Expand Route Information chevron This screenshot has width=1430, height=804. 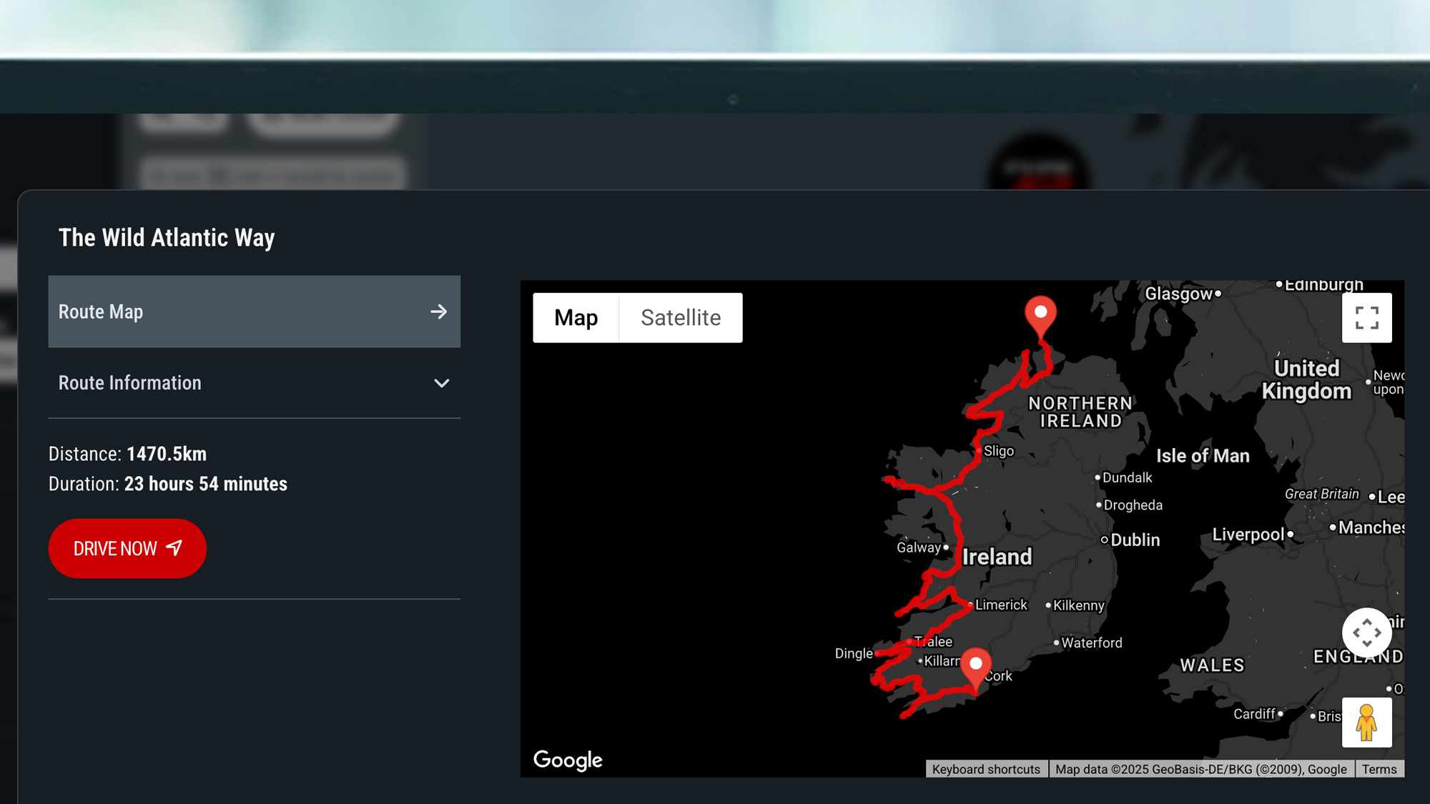[x=441, y=383]
